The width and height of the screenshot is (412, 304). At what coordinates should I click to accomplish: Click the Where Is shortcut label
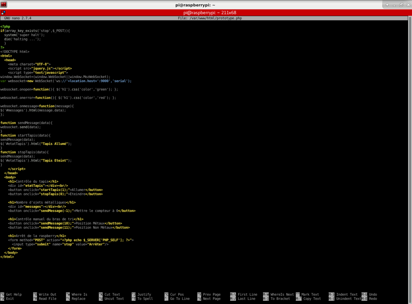(79, 294)
